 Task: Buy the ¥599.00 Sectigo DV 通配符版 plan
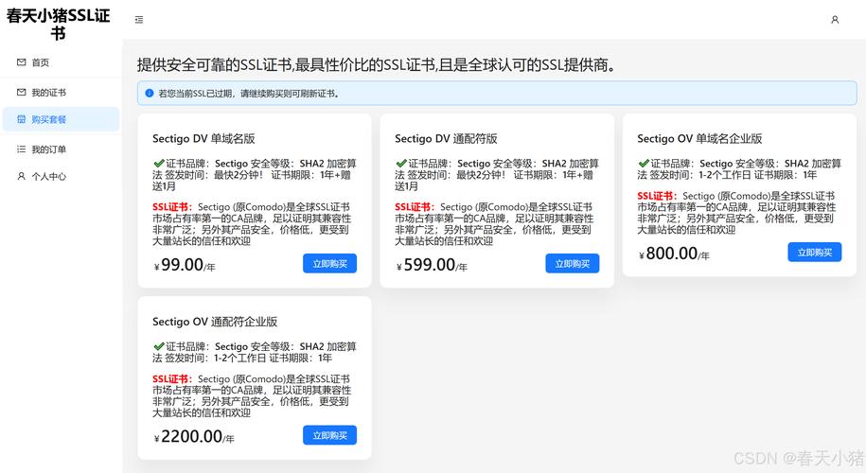click(x=573, y=264)
